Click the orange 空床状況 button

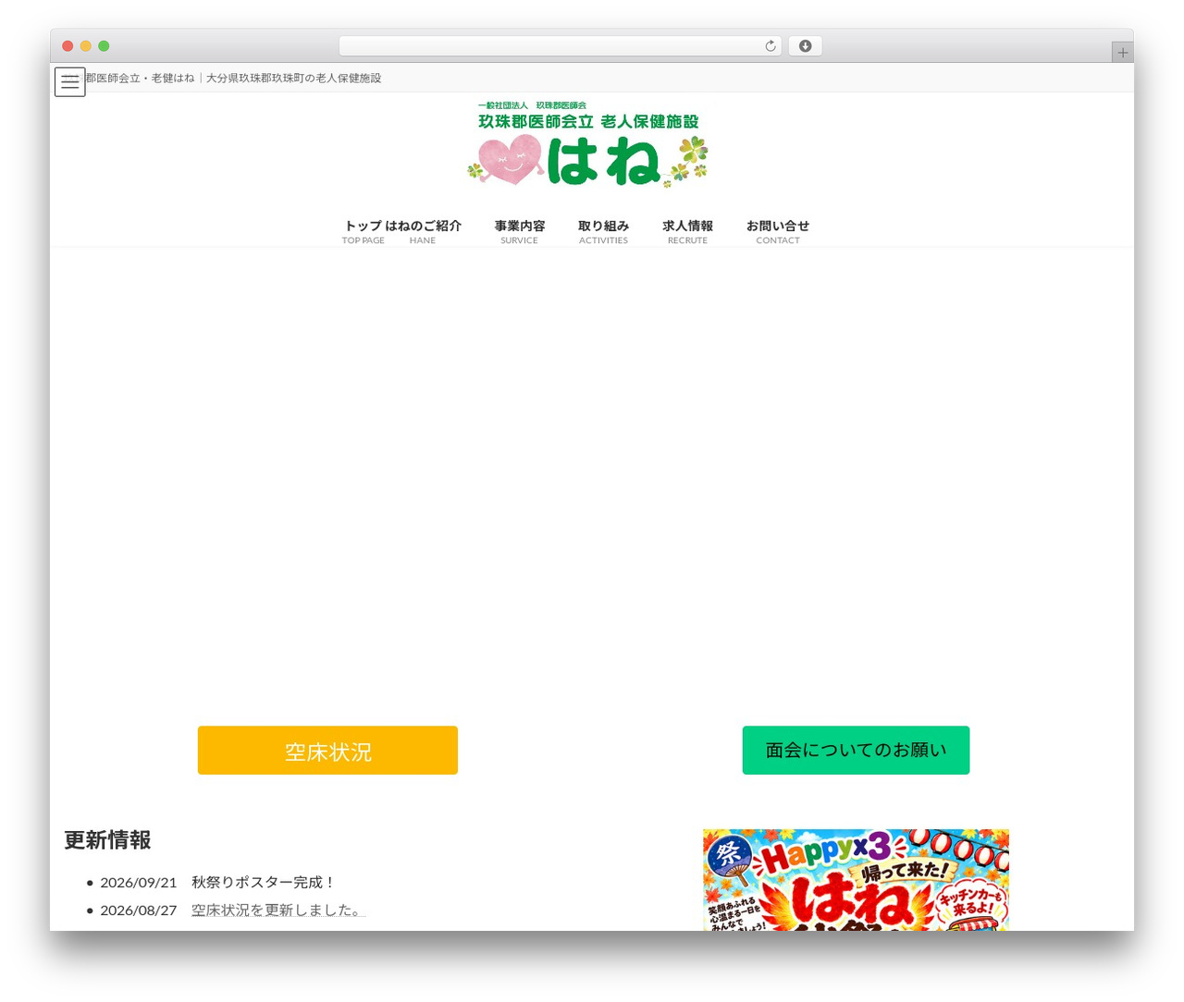(327, 751)
